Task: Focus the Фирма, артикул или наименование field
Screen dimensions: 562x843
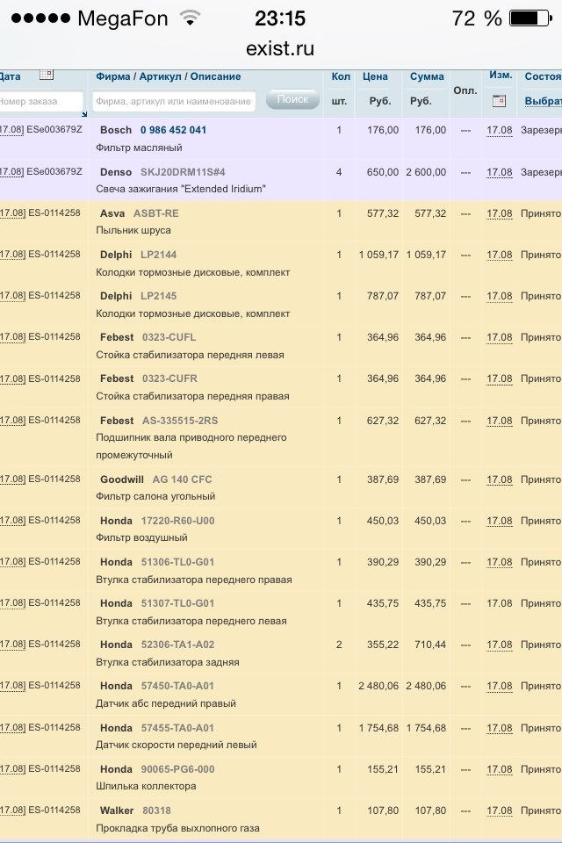Action: (174, 101)
